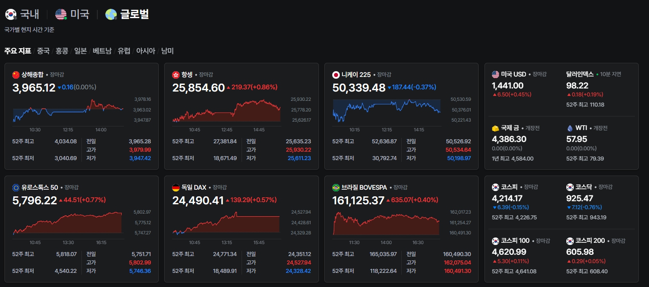
Task: Click the gold bar icon beside 국제 금
Action: point(495,128)
